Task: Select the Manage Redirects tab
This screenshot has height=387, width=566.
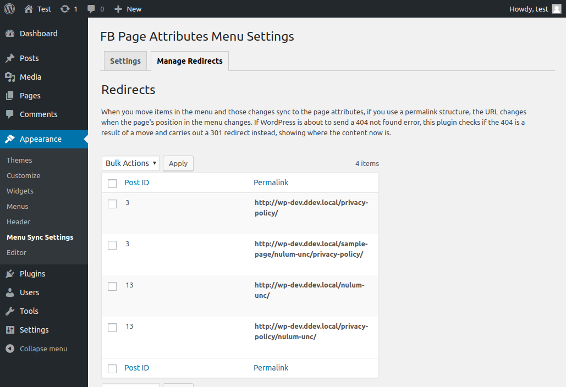Action: 190,61
